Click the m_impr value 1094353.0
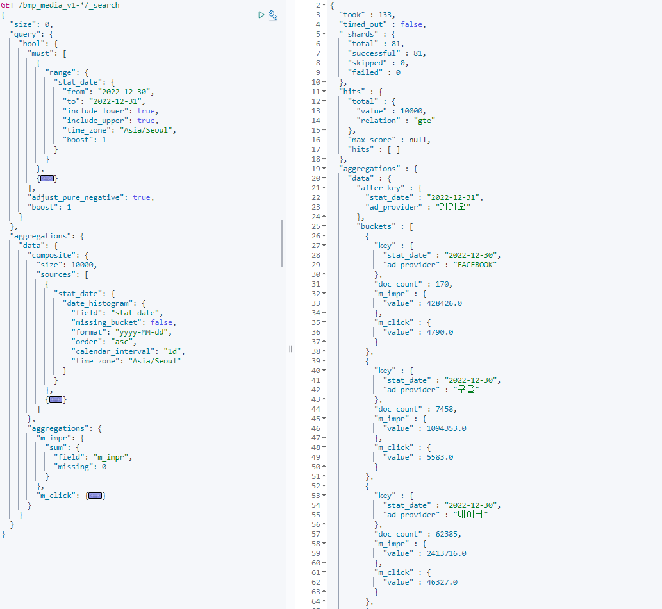662x609 pixels. click(x=446, y=428)
